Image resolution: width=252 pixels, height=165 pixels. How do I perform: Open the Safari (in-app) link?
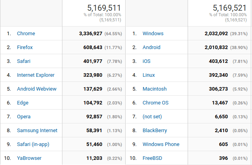click(33, 144)
